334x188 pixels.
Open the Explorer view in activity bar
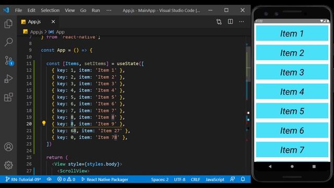8,23
